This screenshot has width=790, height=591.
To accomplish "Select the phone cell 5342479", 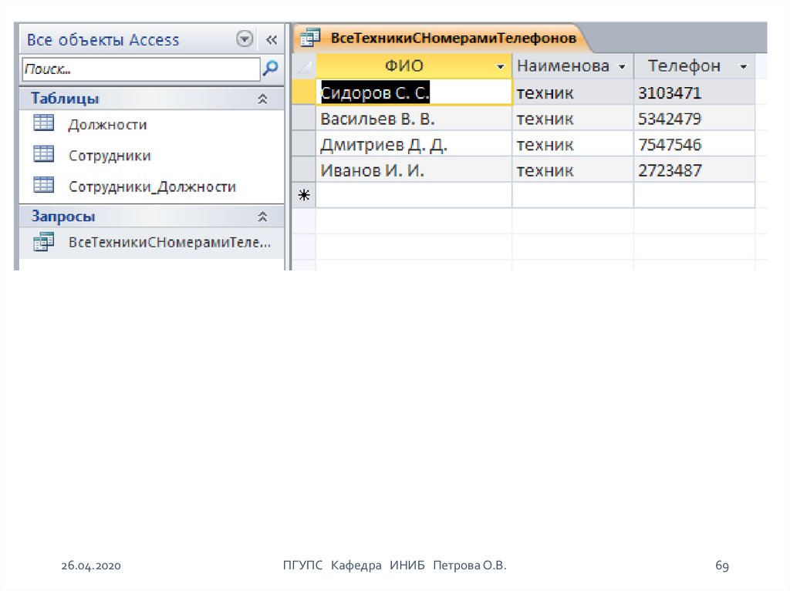I will pos(670,119).
